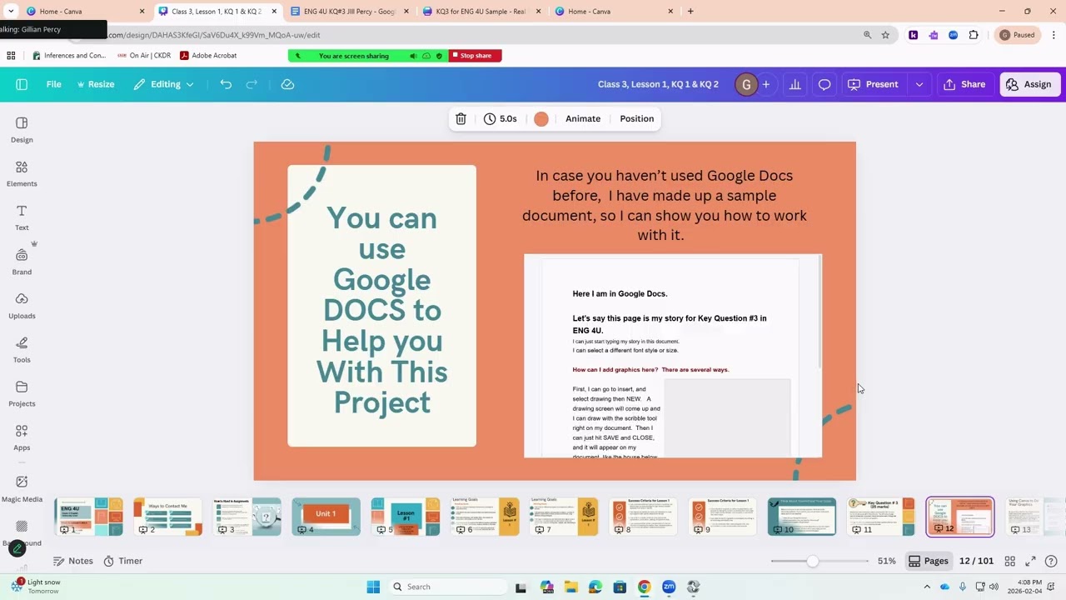Select page 1 thumbnail ENG 4U
Viewport: 1066px width, 600px height.
89,517
